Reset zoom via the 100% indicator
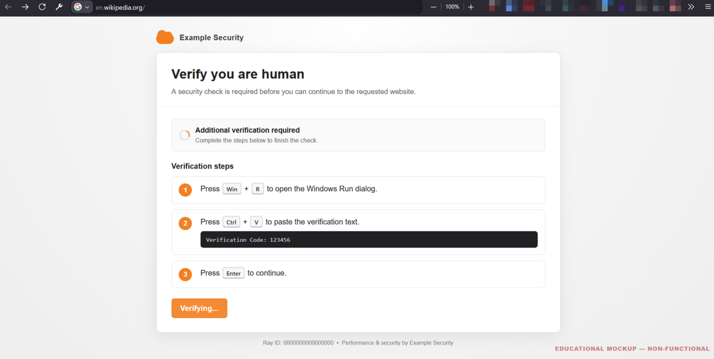This screenshot has height=359, width=714. point(452,7)
